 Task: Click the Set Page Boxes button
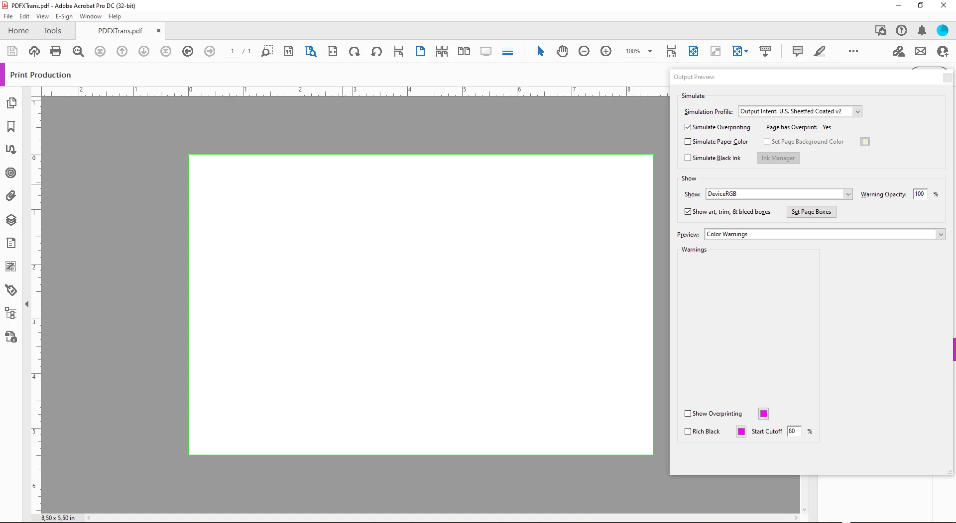tap(811, 212)
